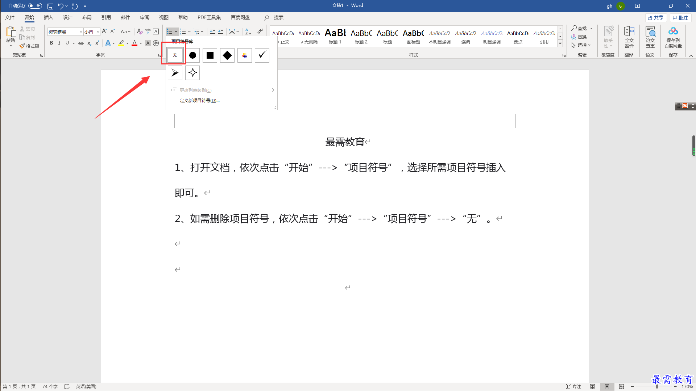Expand the Styles gallery More button

[560, 43]
